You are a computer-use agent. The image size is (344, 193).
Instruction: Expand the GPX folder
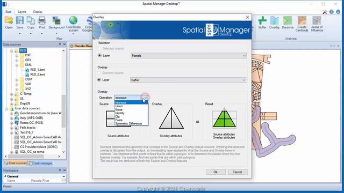[x=17, y=60]
